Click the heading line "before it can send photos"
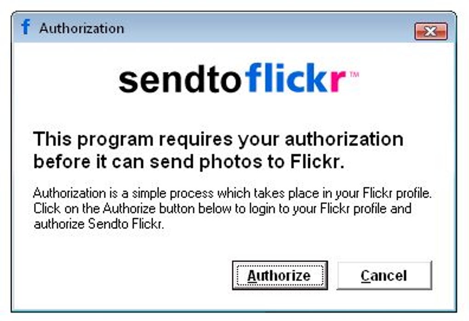Viewport: 469px width, 321px height. (x=189, y=162)
